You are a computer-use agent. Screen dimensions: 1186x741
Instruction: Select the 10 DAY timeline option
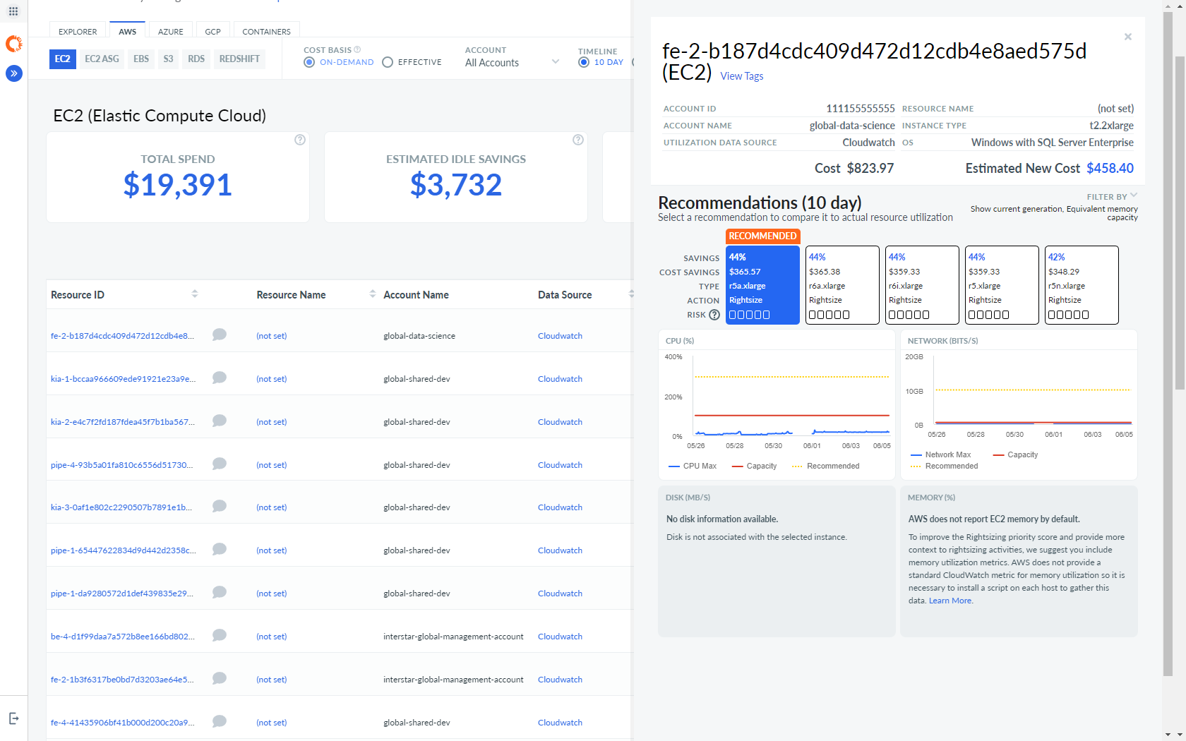pyautogui.click(x=583, y=62)
